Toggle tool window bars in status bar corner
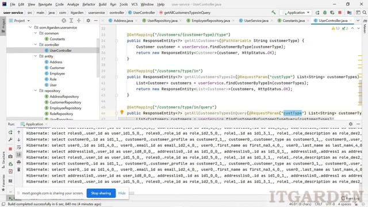368x207 pixels. pos(3,204)
